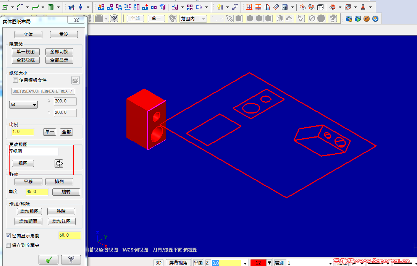This screenshot has height=266, width=417.
Task: Expand the lightbulb analyze dropdown arrow
Action: (x=227, y=7)
